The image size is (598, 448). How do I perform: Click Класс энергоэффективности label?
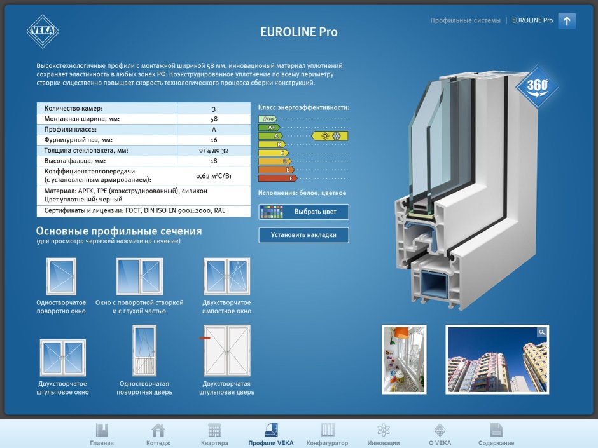(x=303, y=107)
